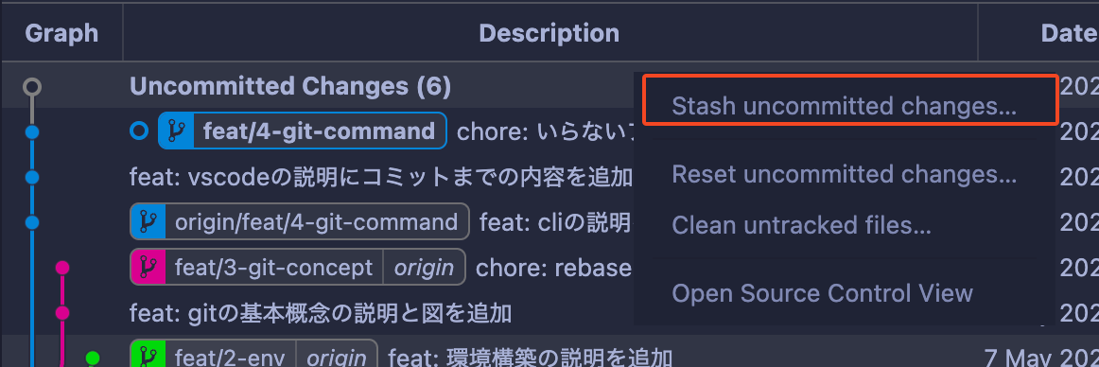Click the green commit node in the graph
Screen dimensions: 1099x367
93,358
